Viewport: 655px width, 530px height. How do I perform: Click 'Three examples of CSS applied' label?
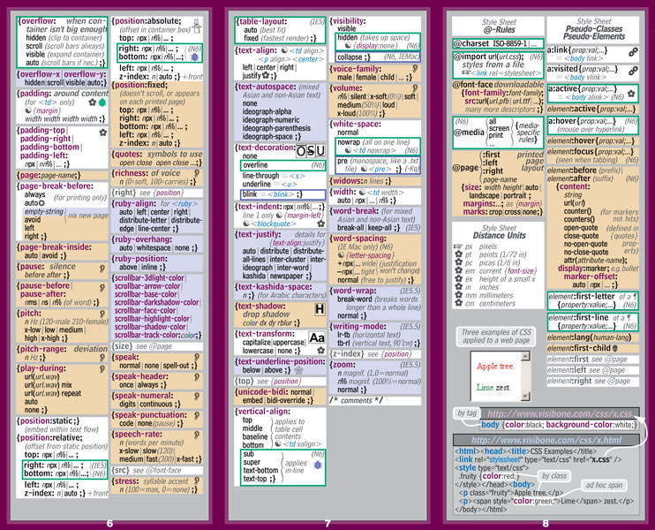tap(496, 337)
